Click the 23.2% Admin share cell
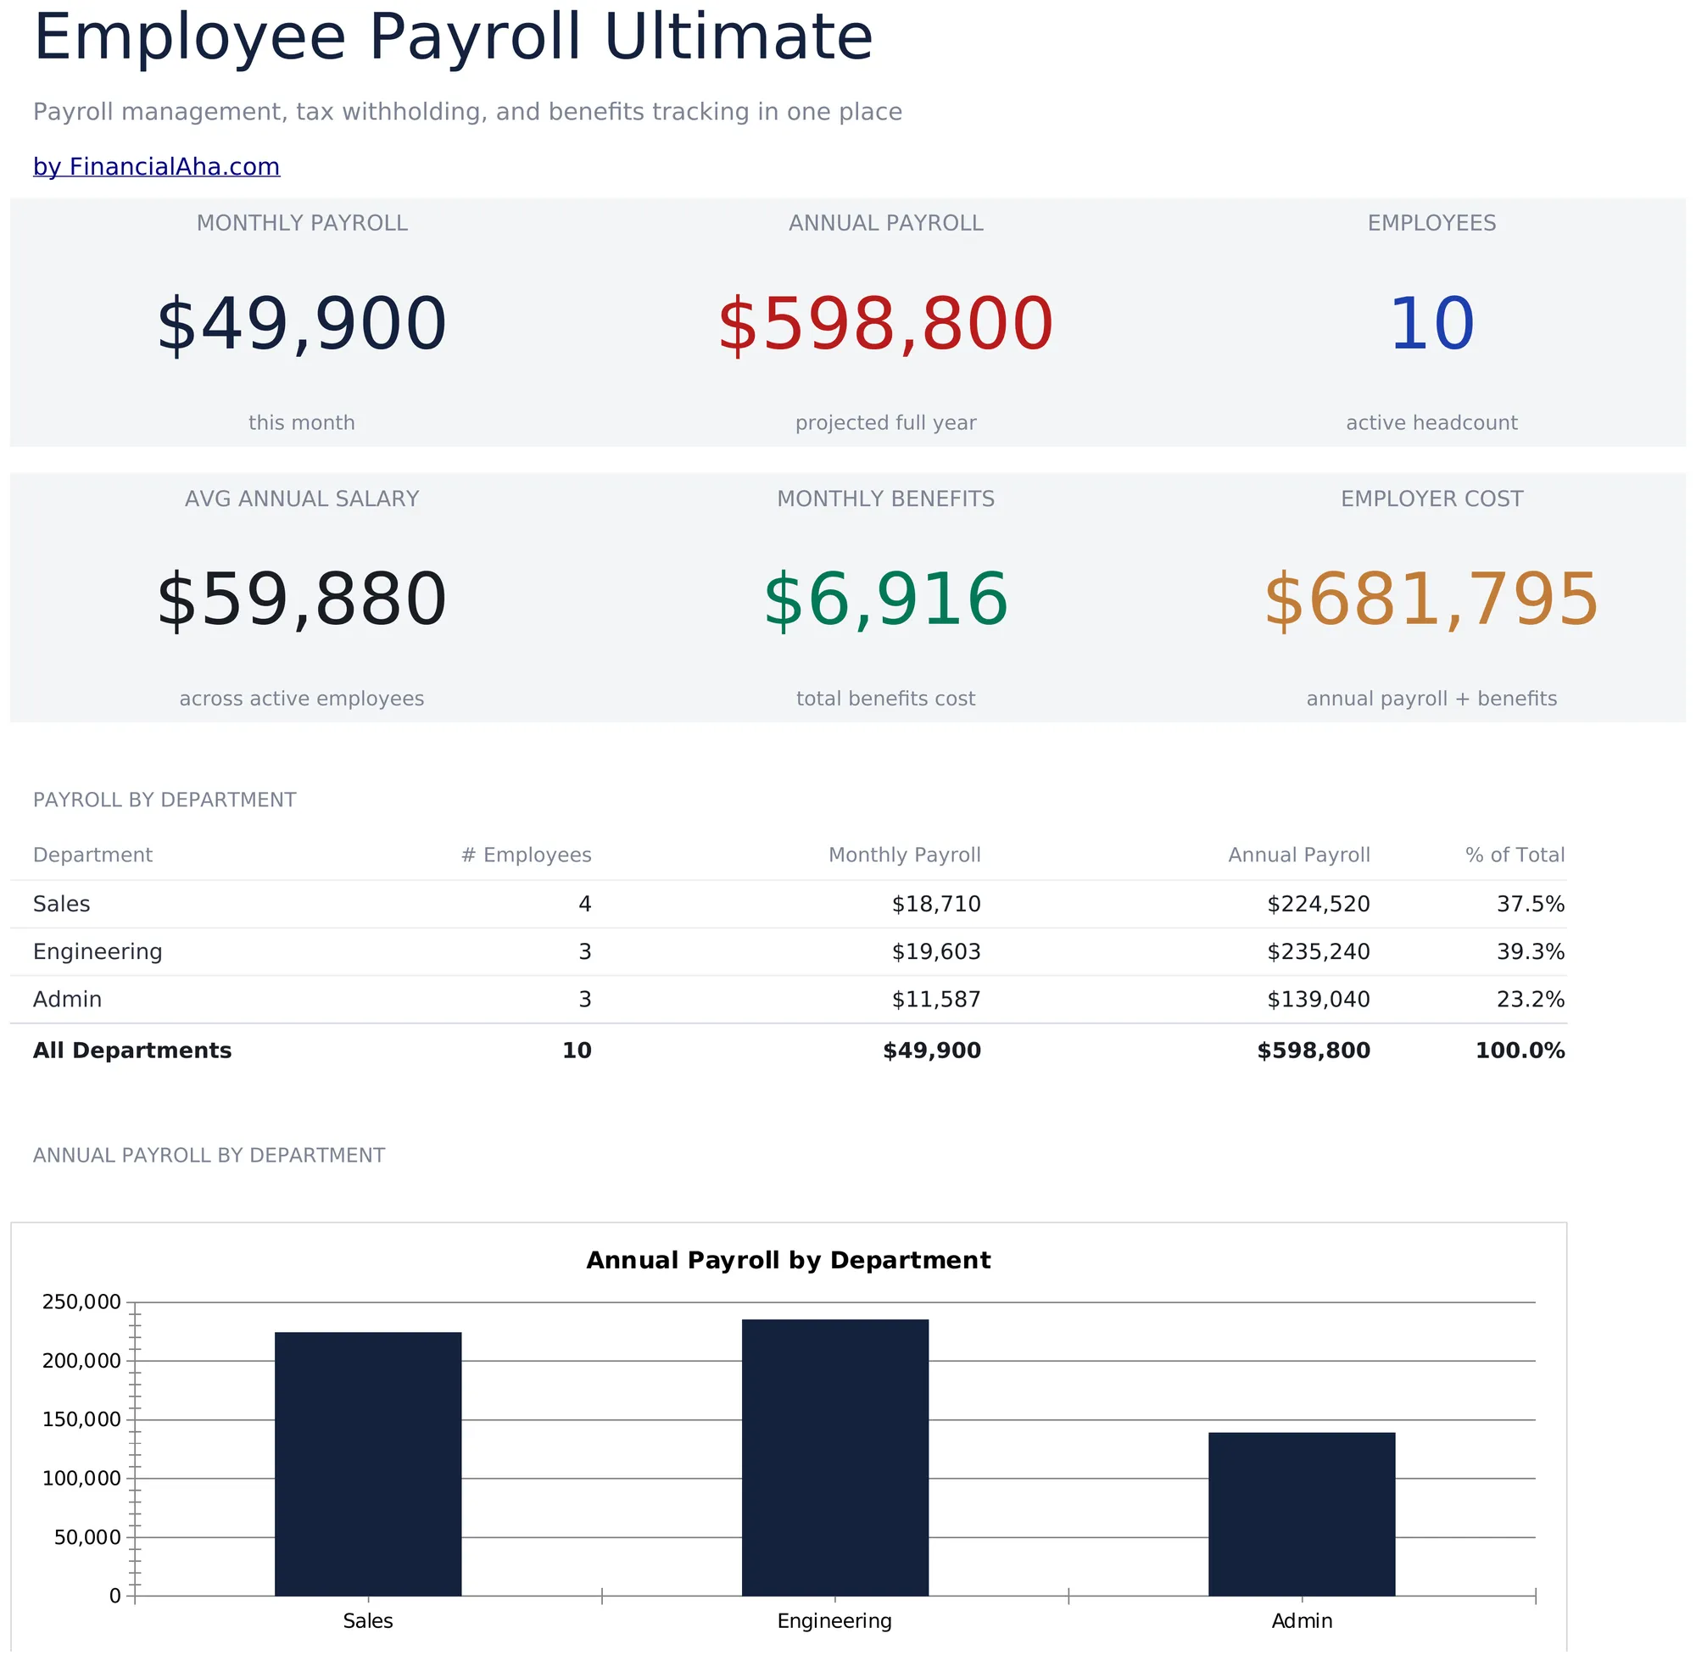Viewport: 1696px width, 1661px height. pos(1532,1000)
